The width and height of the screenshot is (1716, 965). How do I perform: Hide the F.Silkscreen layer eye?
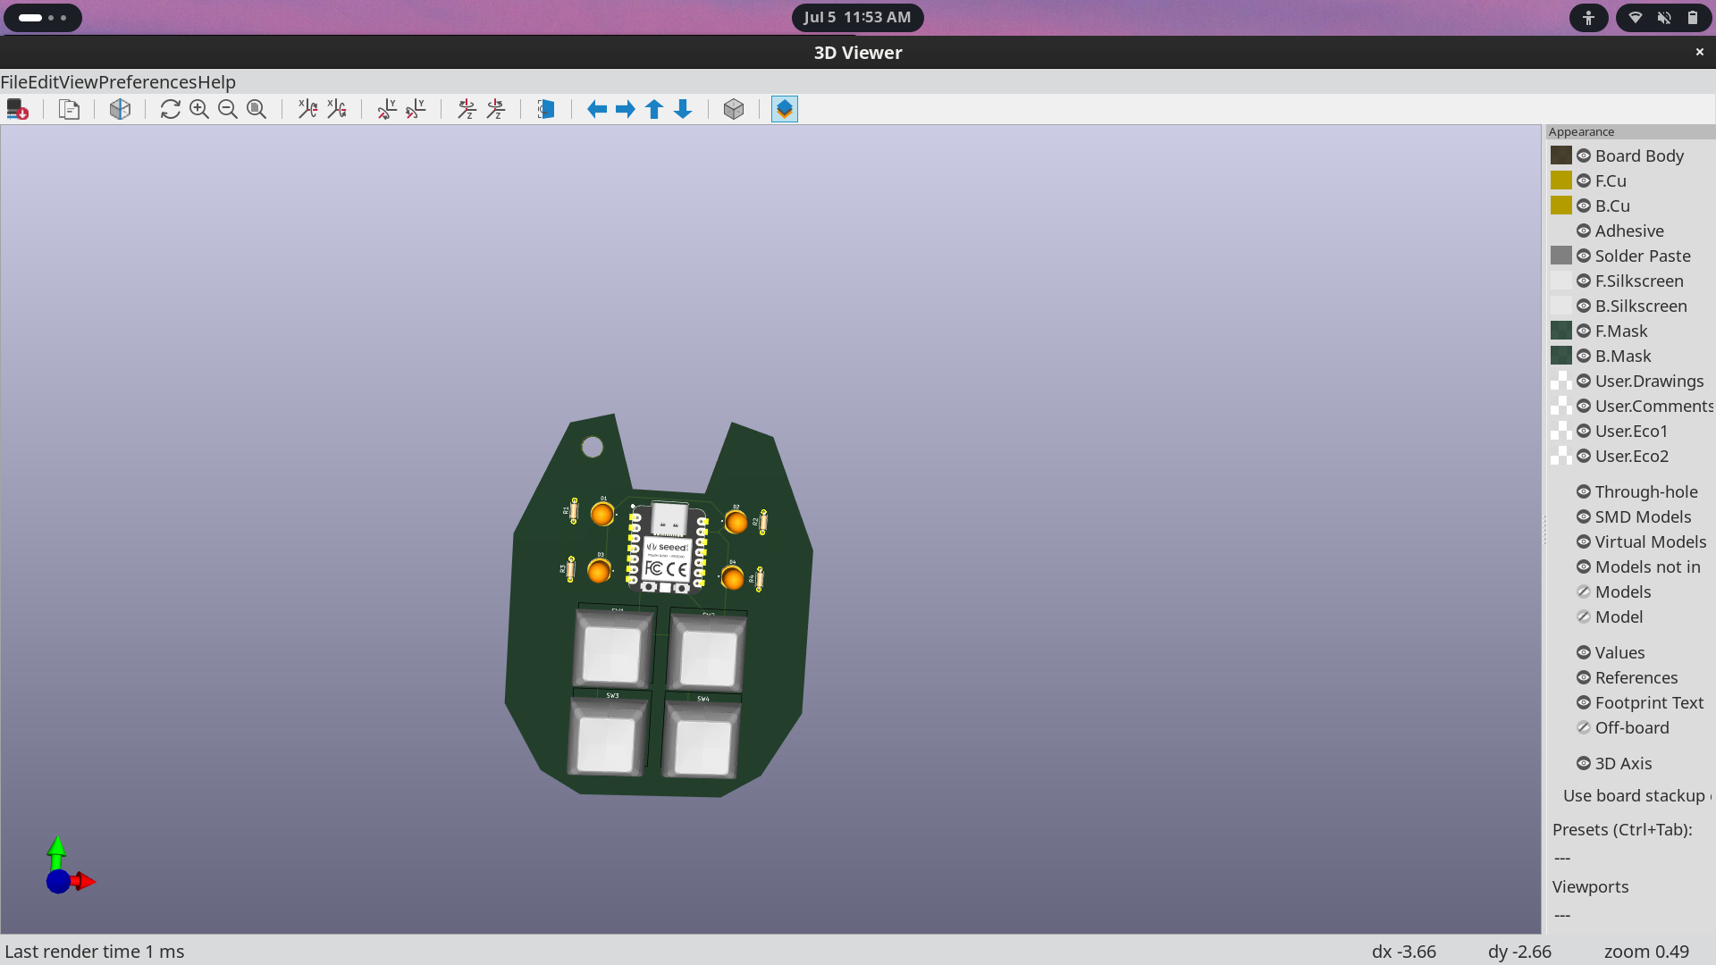(x=1584, y=281)
